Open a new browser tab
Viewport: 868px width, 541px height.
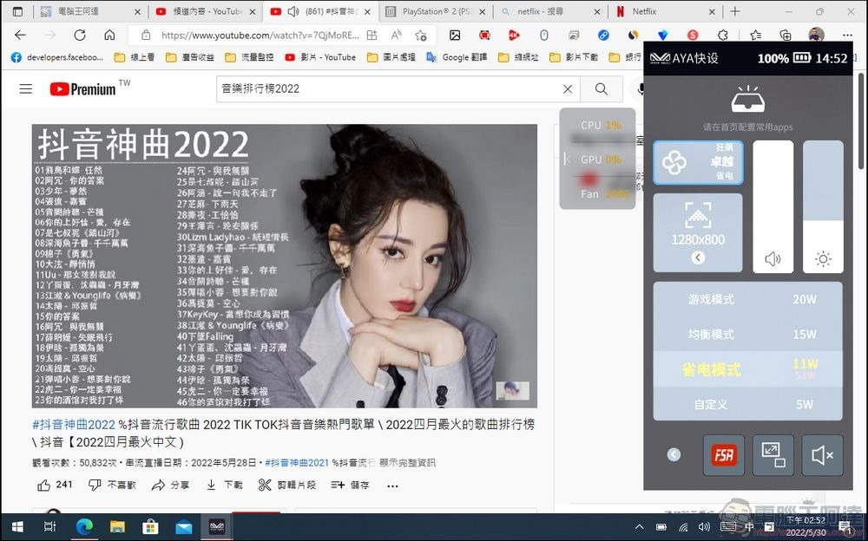point(734,11)
